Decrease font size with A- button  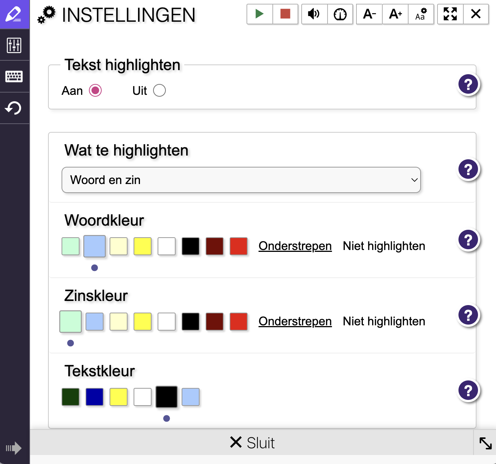[369, 14]
